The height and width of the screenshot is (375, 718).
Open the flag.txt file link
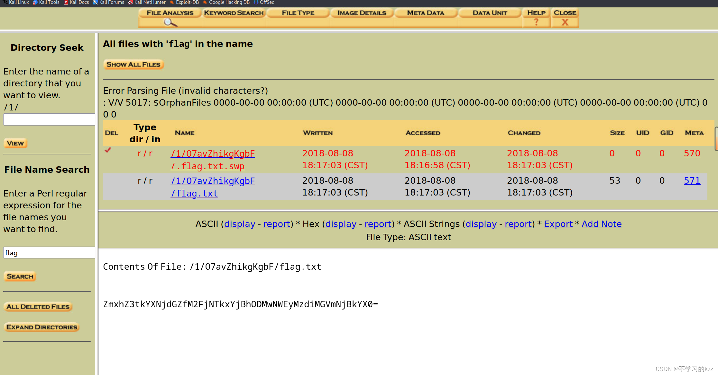coord(194,193)
